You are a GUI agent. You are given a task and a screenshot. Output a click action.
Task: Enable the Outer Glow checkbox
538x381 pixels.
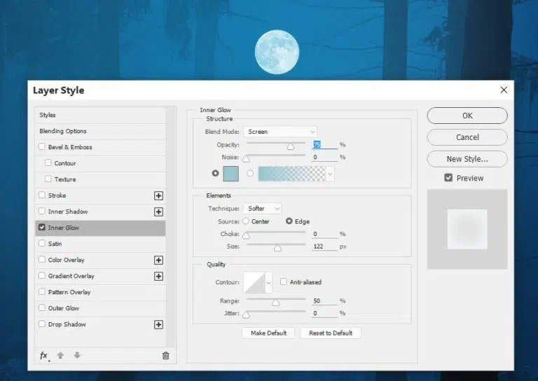(x=42, y=307)
